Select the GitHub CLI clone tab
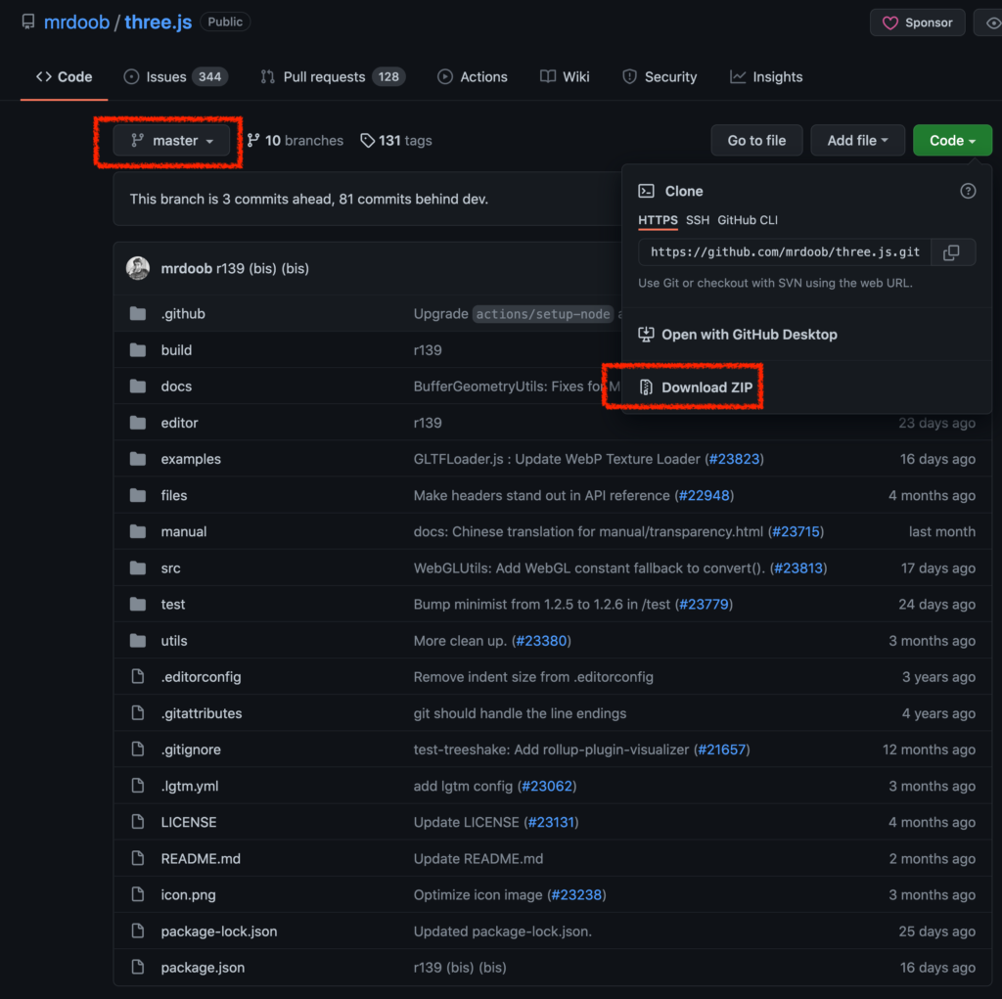The height and width of the screenshot is (999, 1002). pyautogui.click(x=748, y=220)
